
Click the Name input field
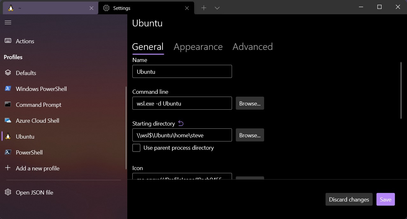point(182,72)
